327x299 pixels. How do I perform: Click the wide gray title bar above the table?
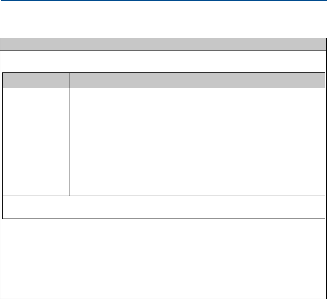[x=163, y=44]
